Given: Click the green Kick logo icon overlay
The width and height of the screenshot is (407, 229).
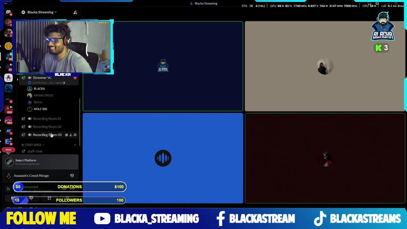Looking at the screenshot, I should coord(378,48).
